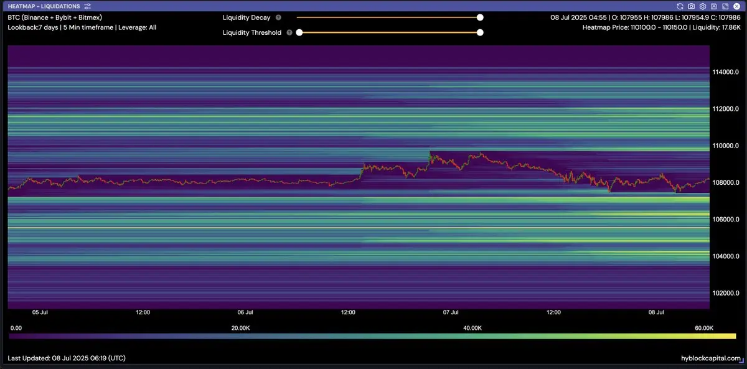Click the 06 Jul date axis label

245,312
